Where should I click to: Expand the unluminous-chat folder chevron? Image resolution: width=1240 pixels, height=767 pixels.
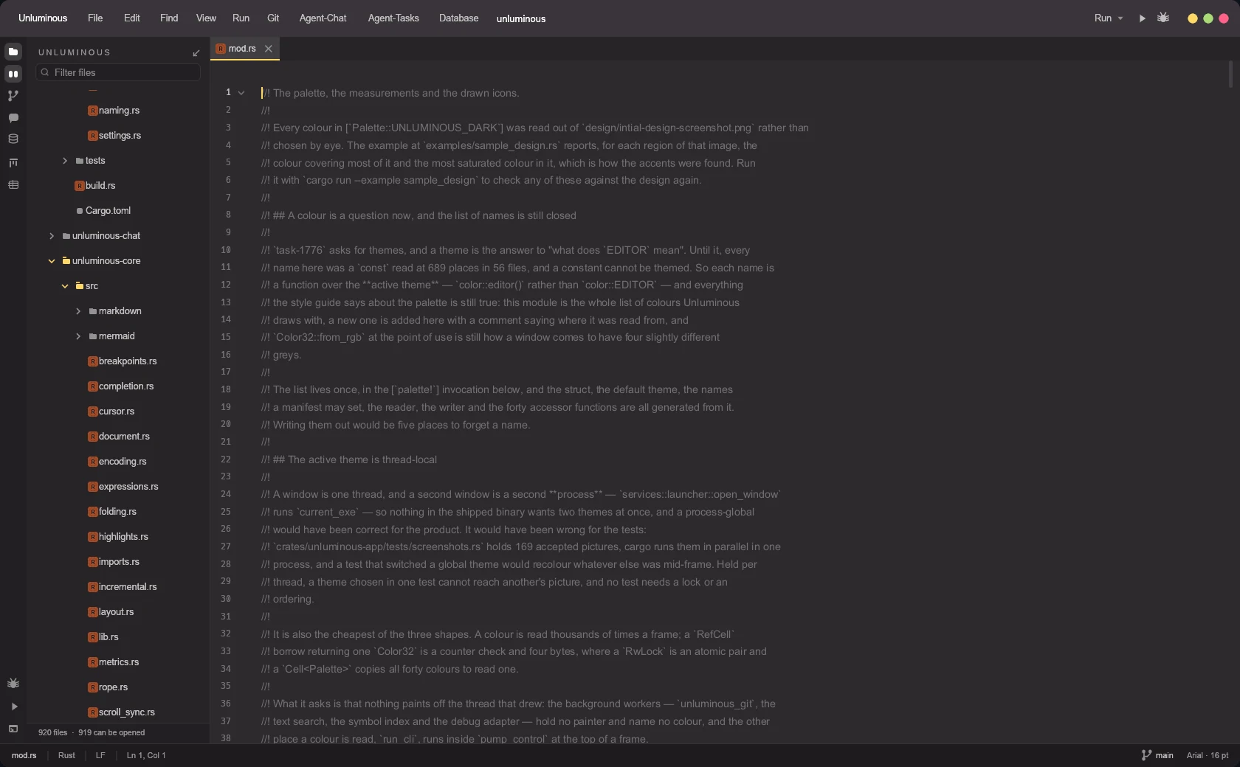tap(52, 236)
